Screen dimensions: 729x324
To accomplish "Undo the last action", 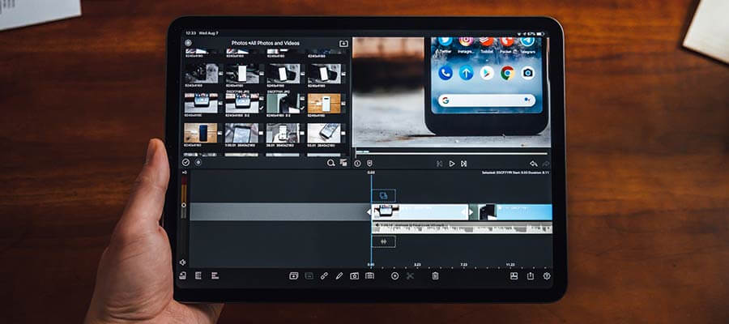I will [x=534, y=164].
